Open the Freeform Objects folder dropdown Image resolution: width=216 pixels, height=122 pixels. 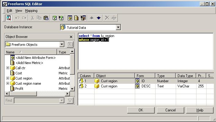click(x=62, y=45)
